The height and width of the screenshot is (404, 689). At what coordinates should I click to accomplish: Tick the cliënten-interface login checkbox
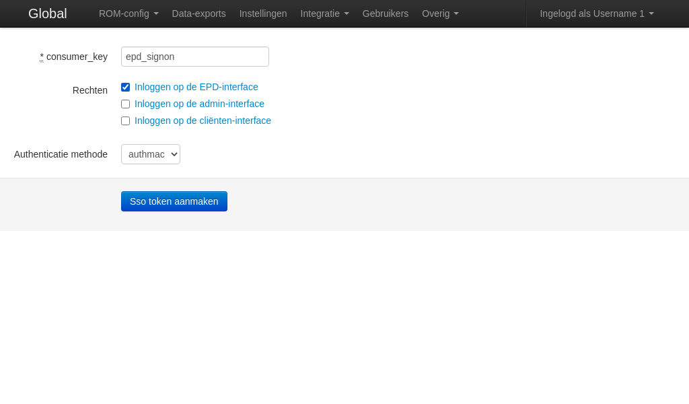(x=126, y=121)
